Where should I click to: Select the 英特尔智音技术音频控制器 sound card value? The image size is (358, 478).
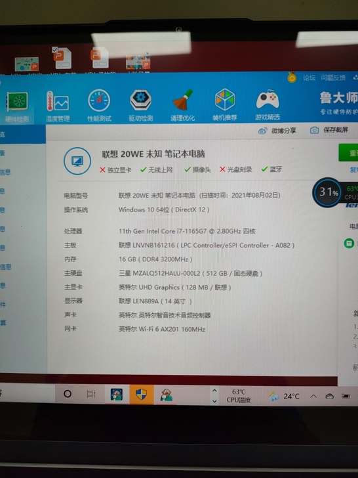pyautogui.click(x=165, y=315)
